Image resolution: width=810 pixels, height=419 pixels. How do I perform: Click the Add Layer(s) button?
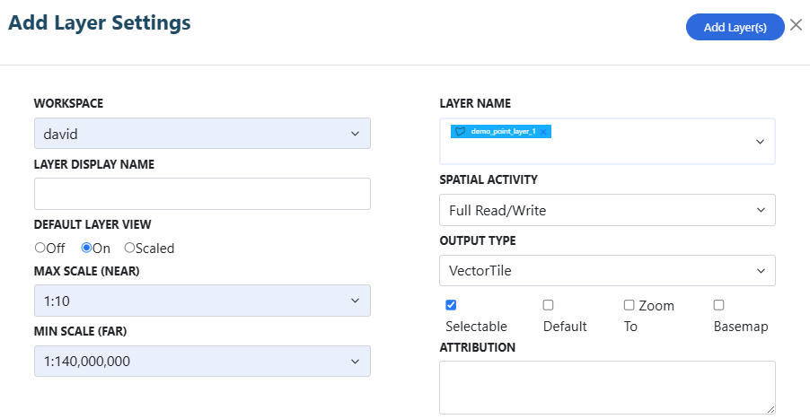[735, 27]
